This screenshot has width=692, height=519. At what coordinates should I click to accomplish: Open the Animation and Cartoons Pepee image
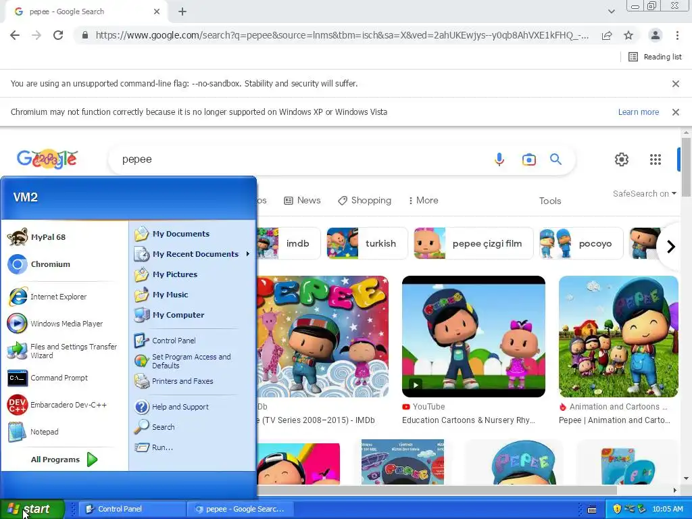618,337
